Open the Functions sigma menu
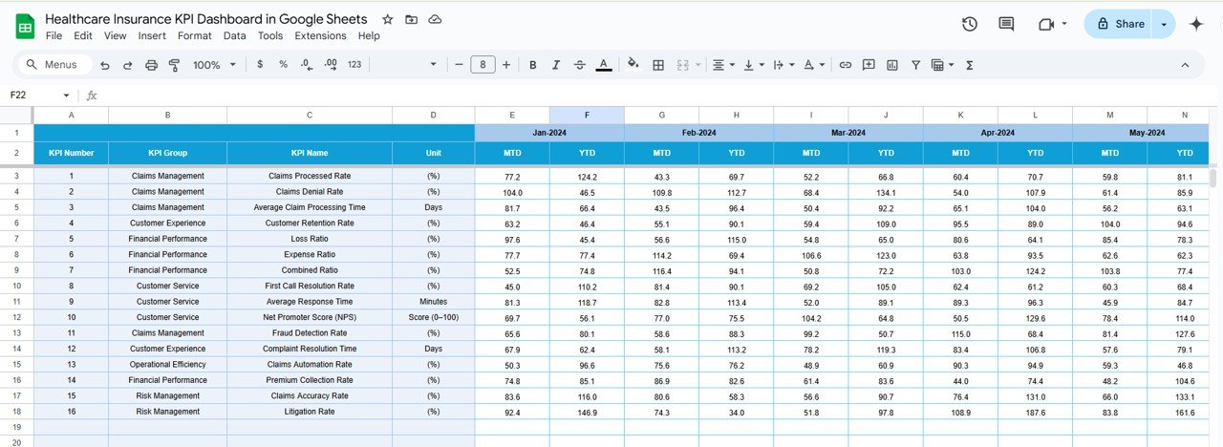 970,65
